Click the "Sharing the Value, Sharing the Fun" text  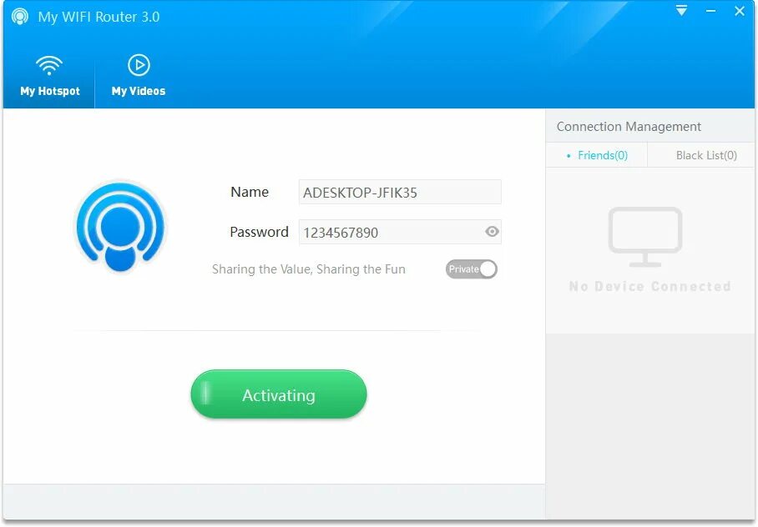309,269
